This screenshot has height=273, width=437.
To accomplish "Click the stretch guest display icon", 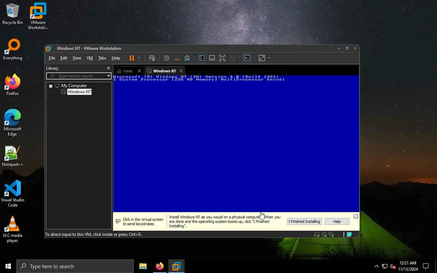I will 262,58.
